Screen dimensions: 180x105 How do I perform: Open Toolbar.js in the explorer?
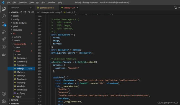(21, 82)
